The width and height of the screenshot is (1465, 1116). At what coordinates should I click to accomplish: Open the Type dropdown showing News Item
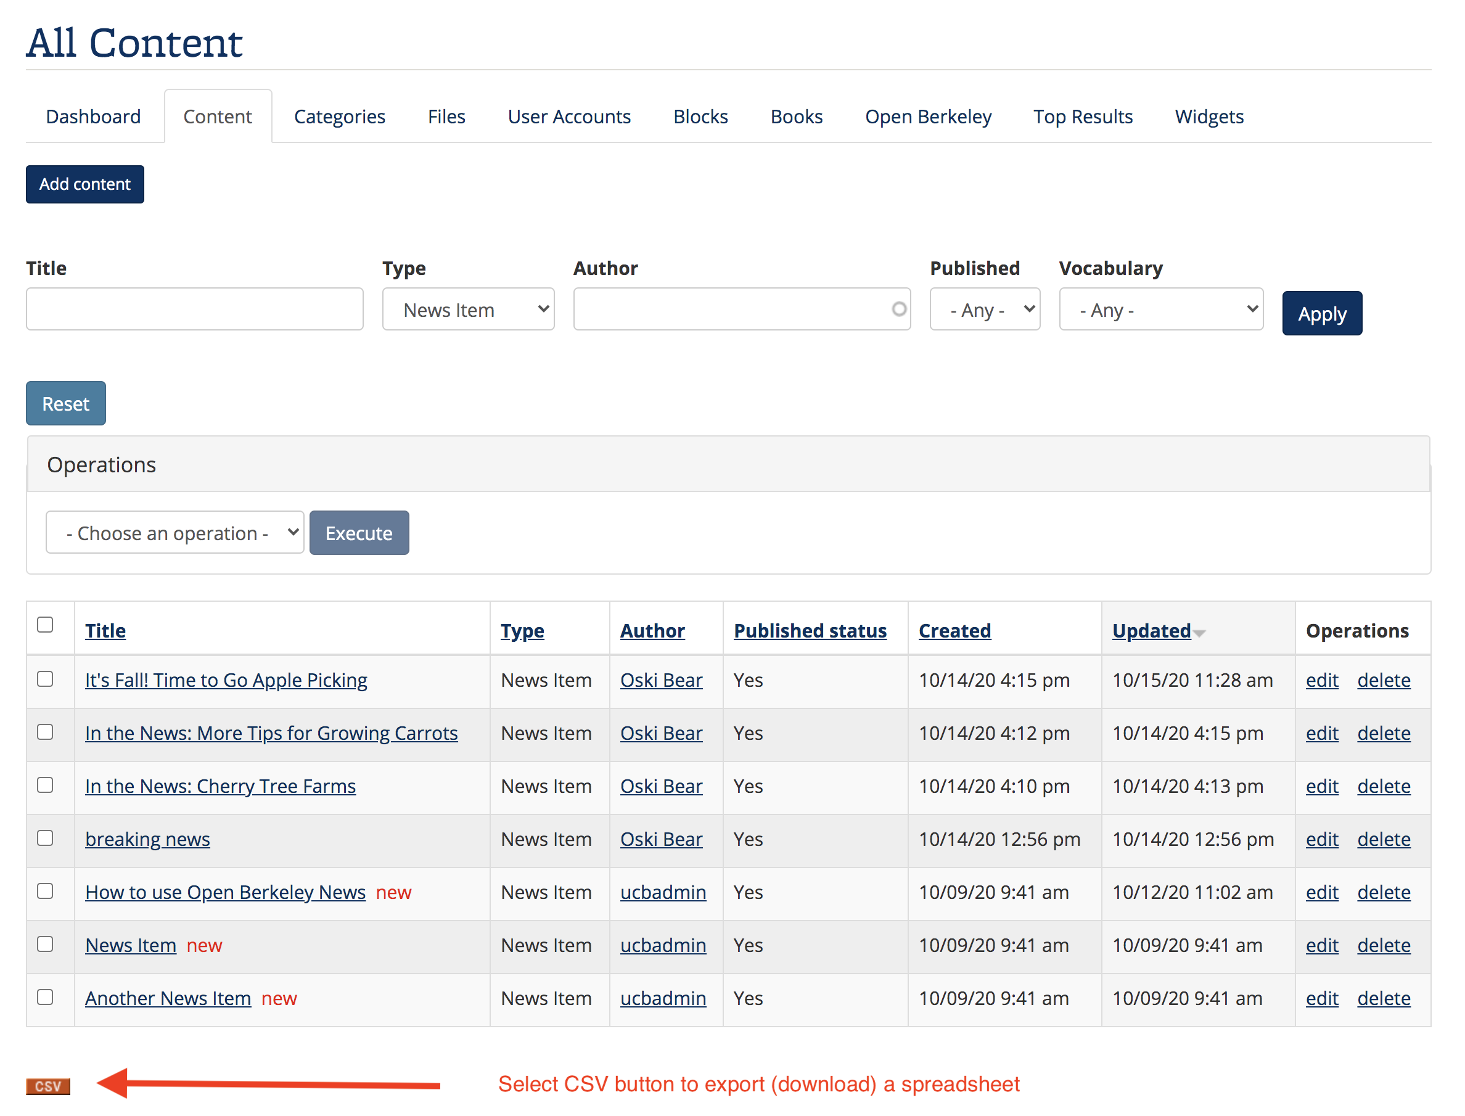(467, 309)
